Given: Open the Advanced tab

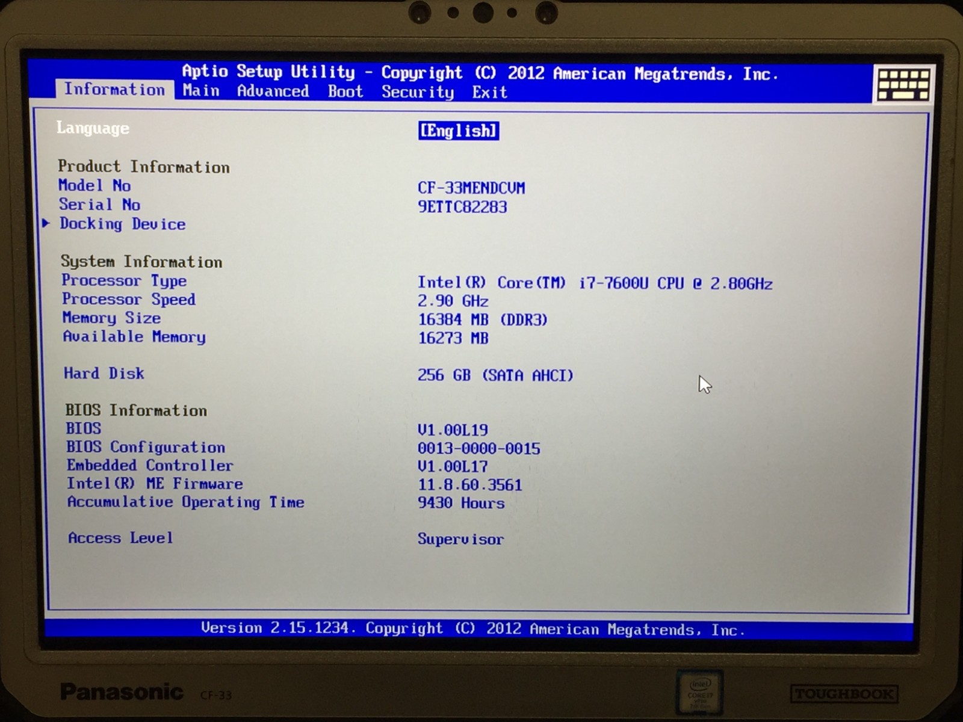Looking at the screenshot, I should (273, 91).
